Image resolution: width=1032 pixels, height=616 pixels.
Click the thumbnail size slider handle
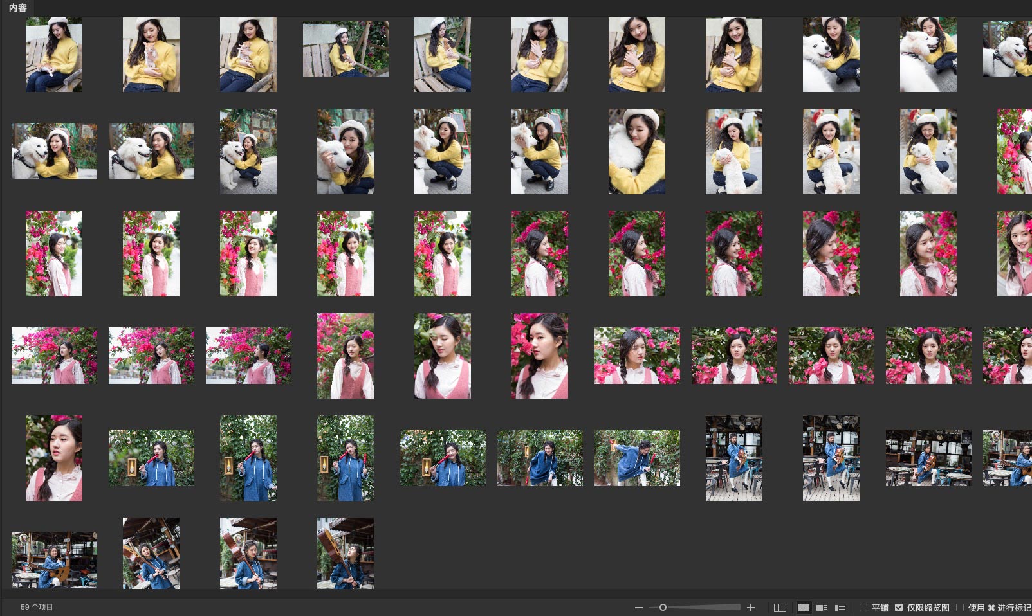(x=663, y=608)
